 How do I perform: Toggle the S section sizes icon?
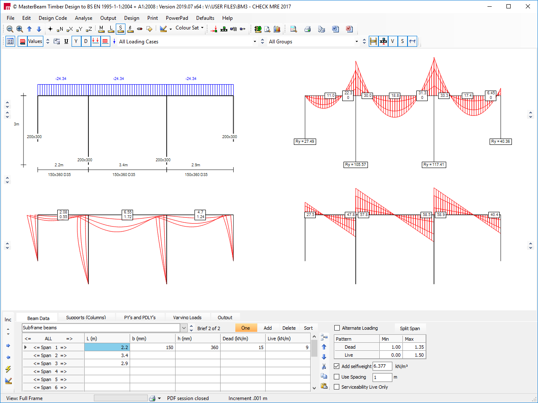tap(120, 29)
